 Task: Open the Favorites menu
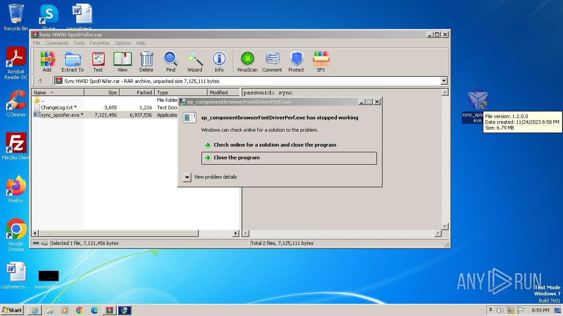(100, 43)
